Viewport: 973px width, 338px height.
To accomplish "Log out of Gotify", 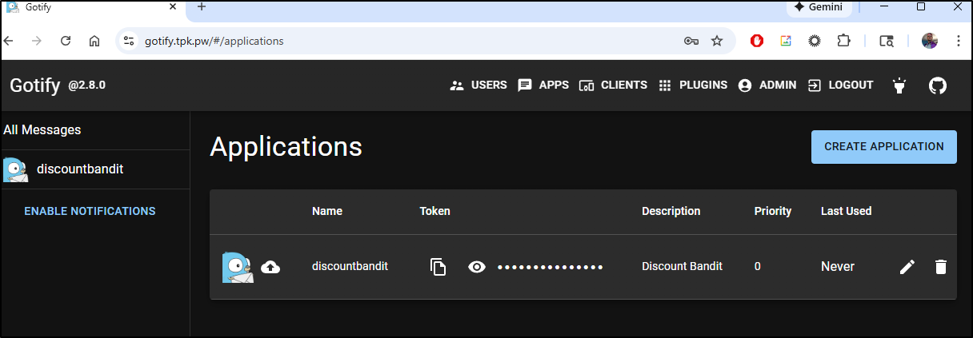I will 840,85.
